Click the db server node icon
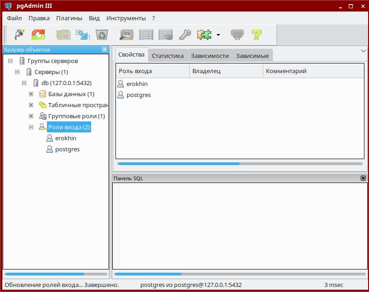Screen dimensions: 369x292 tap(36, 83)
